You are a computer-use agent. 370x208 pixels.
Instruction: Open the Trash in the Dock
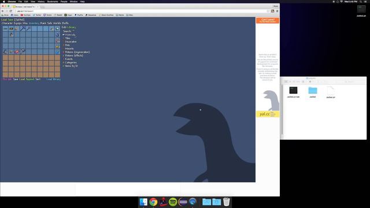coord(226,202)
